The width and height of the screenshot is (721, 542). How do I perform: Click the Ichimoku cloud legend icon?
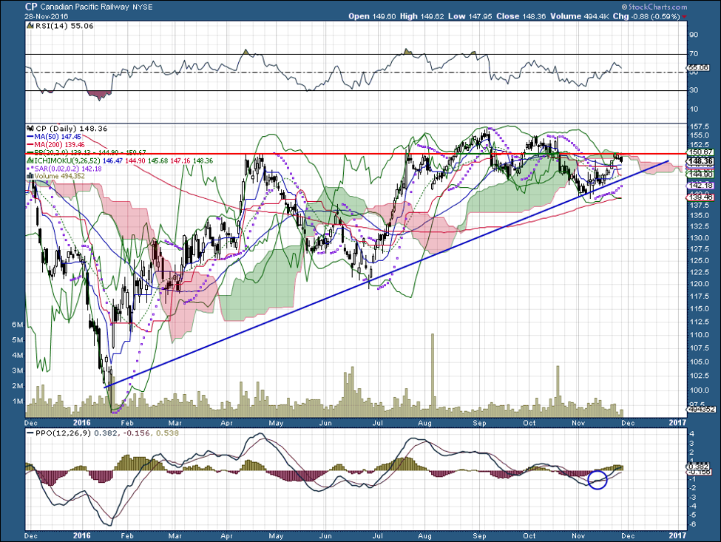30,161
